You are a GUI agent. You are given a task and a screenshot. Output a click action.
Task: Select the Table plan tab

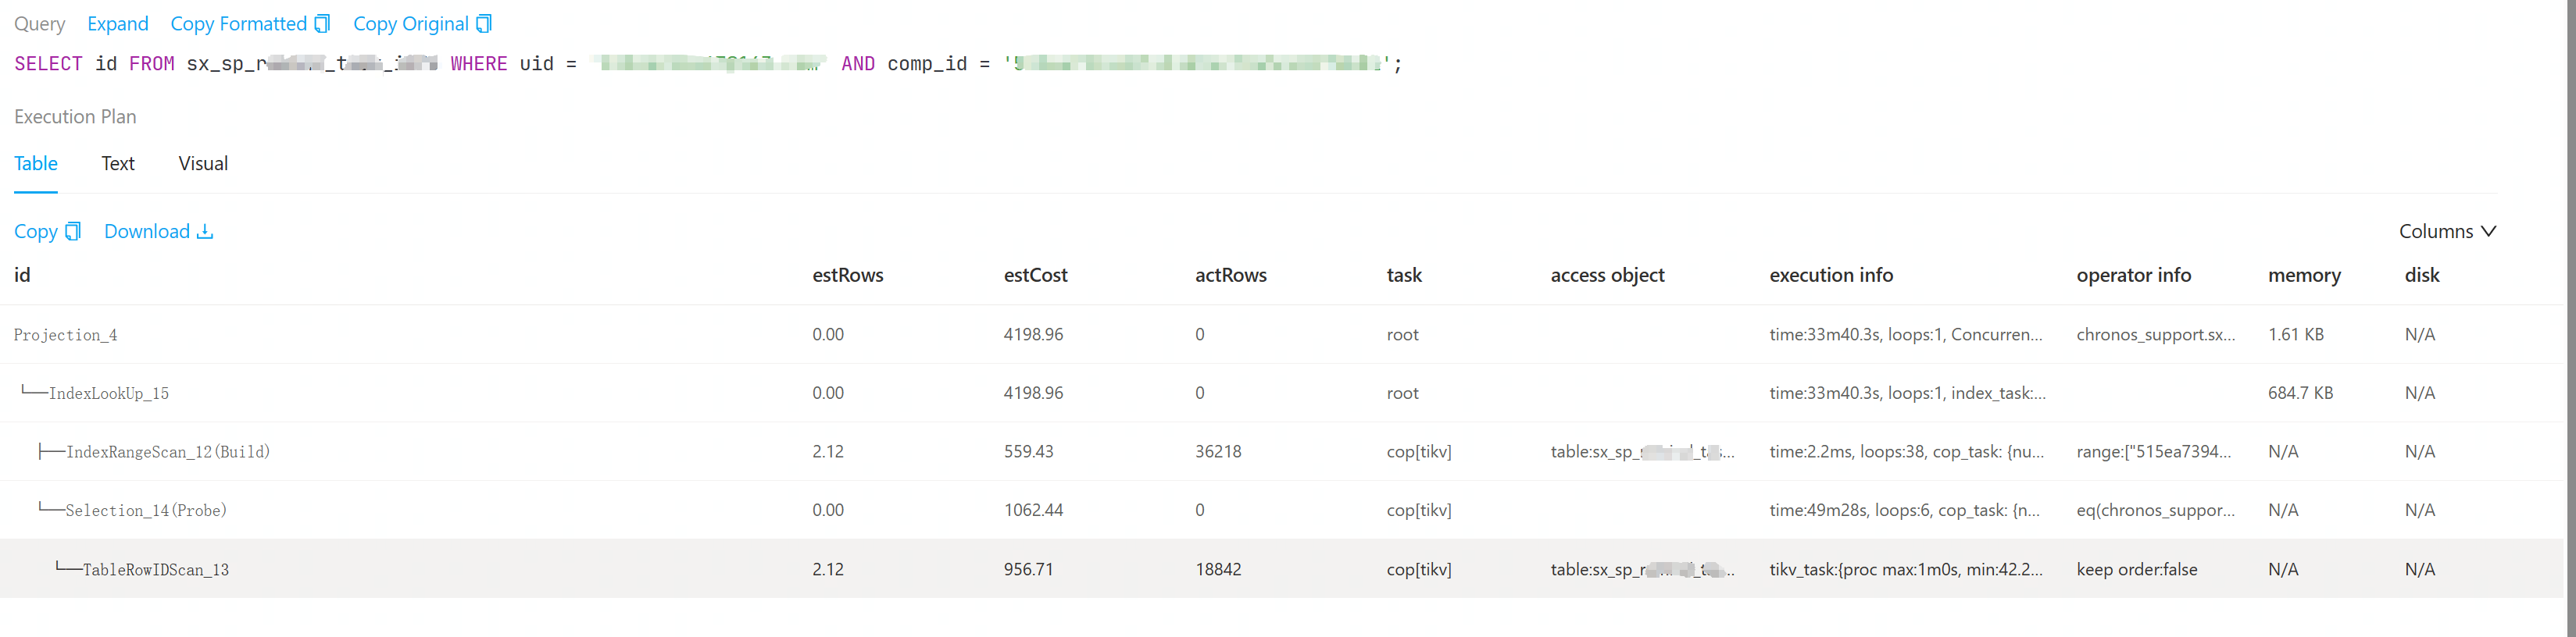point(36,164)
